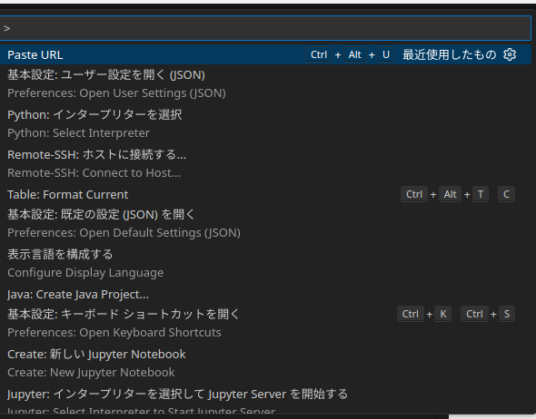Screen dimensions: 536x419
Task: Click the Alt key badge on Paste URL row
Action: (355, 54)
